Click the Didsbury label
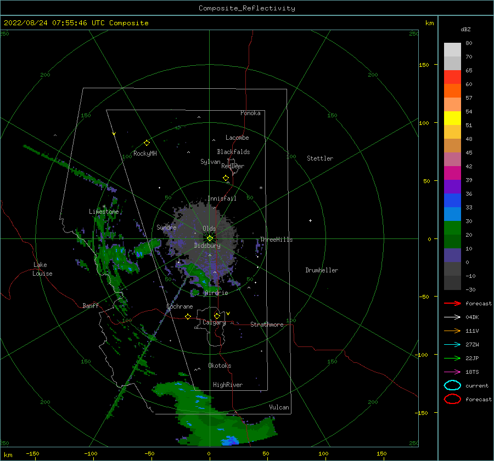This screenshot has height=461, width=494. (207, 246)
